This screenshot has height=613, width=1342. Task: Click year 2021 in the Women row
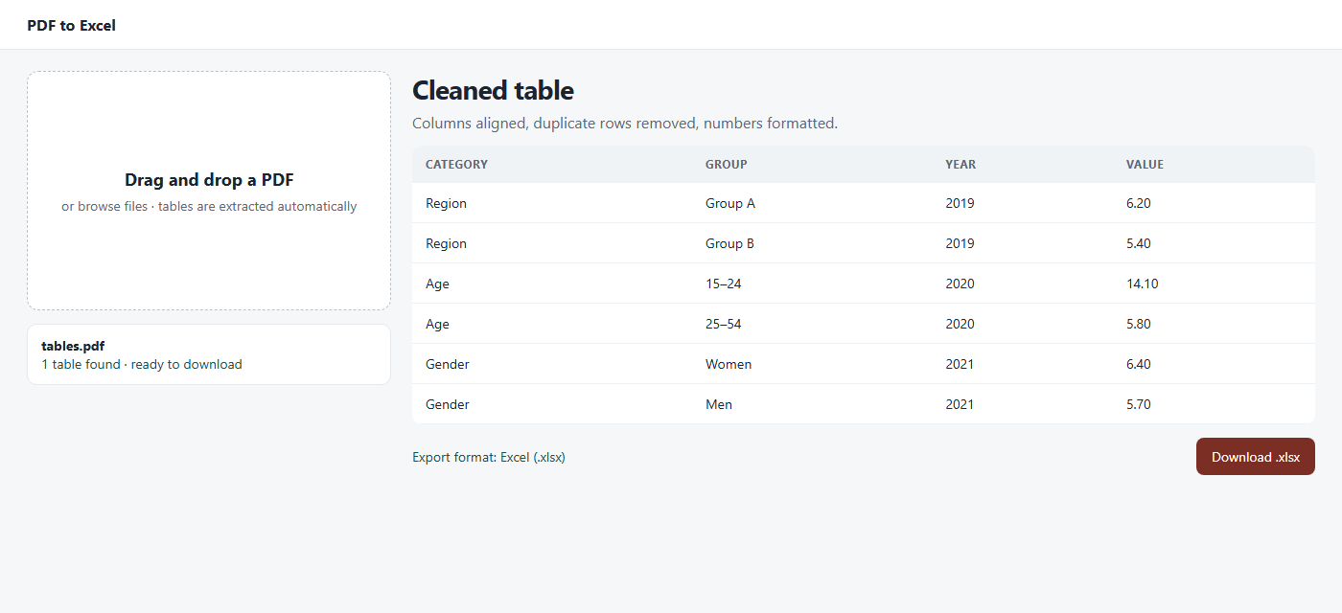(x=960, y=364)
